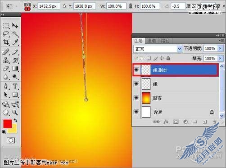Toggle lock transparent pixels
Screen dimensions: 226x168
[x=149, y=58]
